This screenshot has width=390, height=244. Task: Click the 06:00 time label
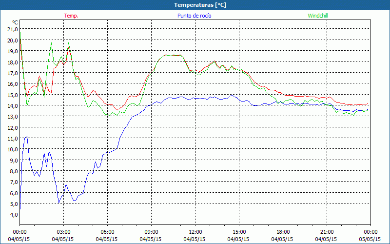(107, 232)
